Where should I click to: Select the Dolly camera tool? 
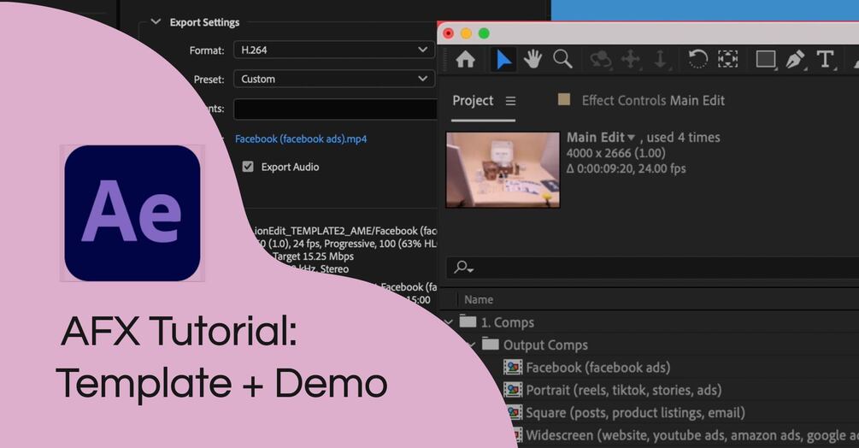(x=660, y=59)
